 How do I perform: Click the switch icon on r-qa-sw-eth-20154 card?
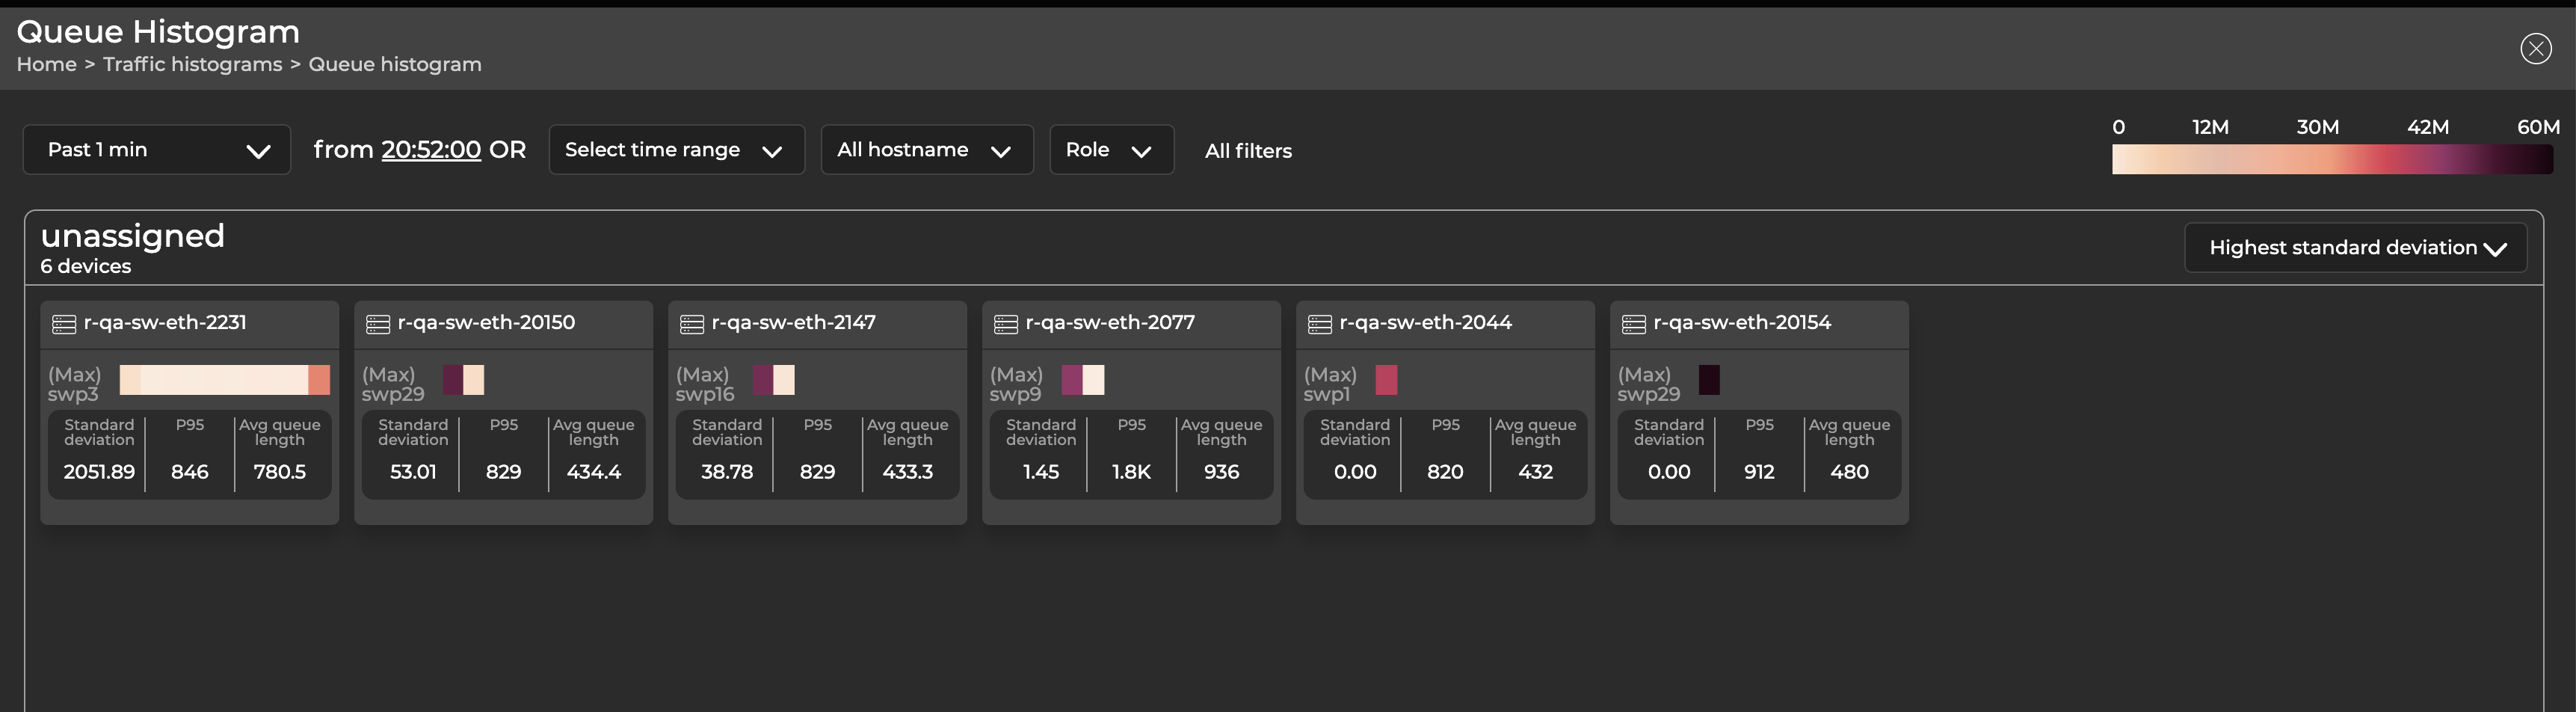(x=1633, y=322)
